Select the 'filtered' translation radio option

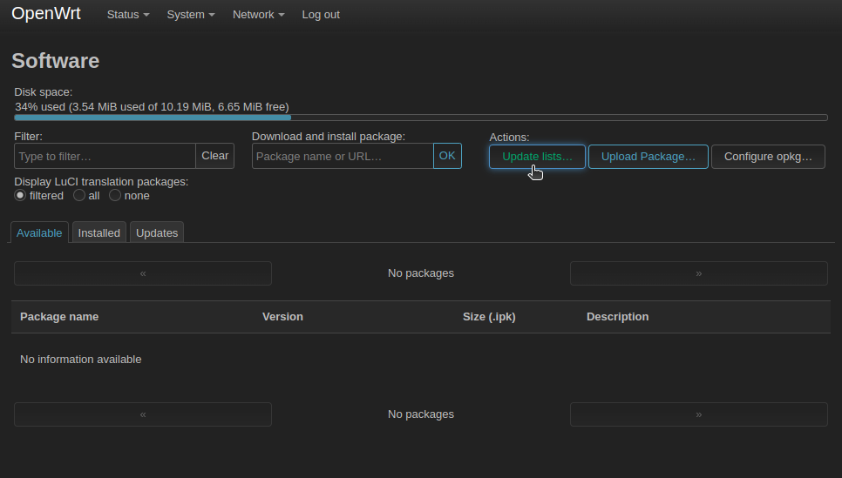click(21, 196)
